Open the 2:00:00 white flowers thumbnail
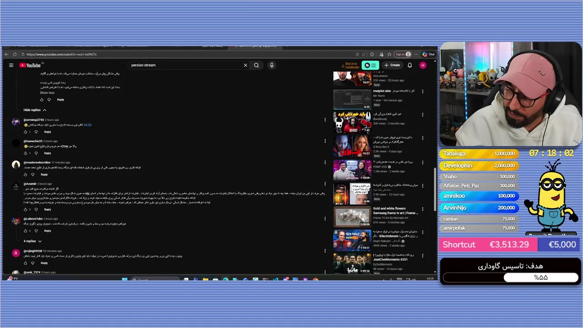Viewport: 583px width, 328px height. pos(352,217)
